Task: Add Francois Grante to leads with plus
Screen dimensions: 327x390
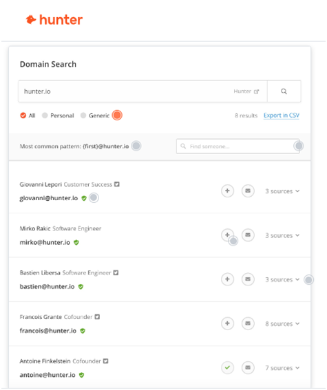Action: coord(227,323)
